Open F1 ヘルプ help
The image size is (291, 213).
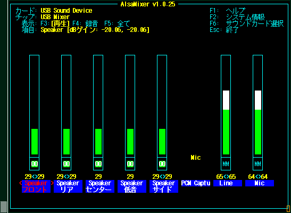click(x=228, y=11)
